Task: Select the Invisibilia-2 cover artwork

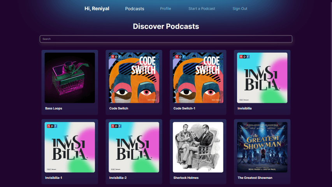Action: [134, 147]
